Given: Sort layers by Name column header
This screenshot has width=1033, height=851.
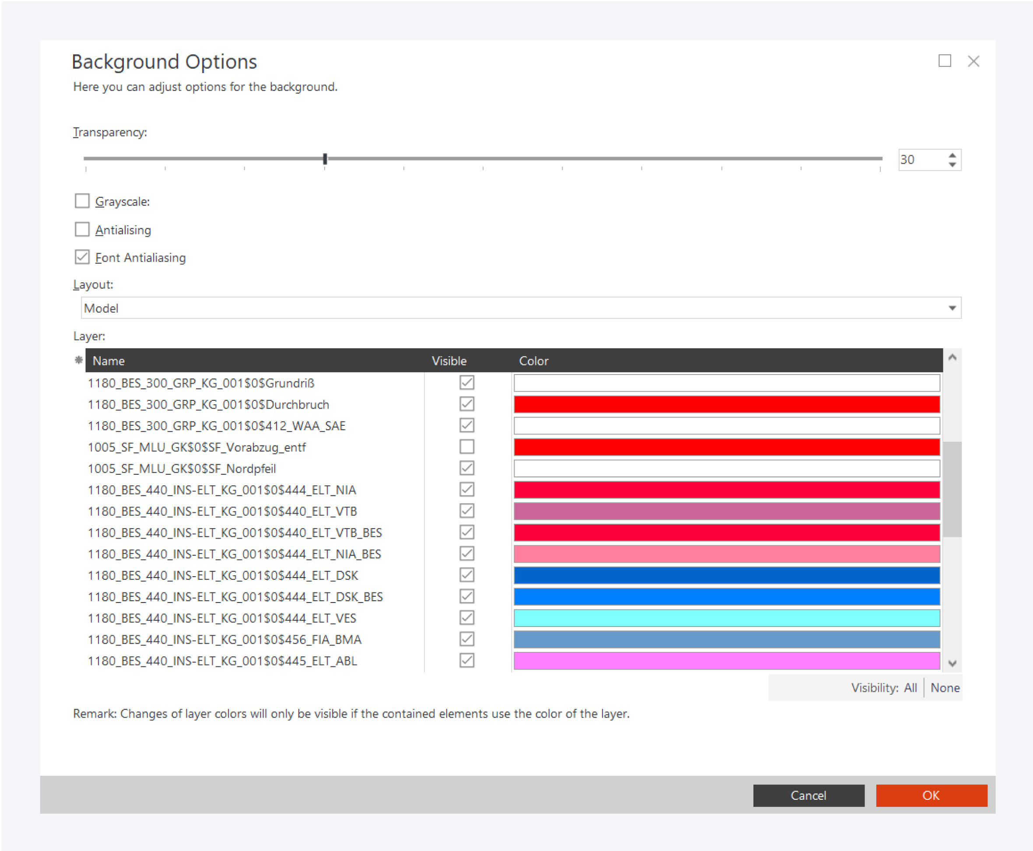Looking at the screenshot, I should (x=109, y=361).
